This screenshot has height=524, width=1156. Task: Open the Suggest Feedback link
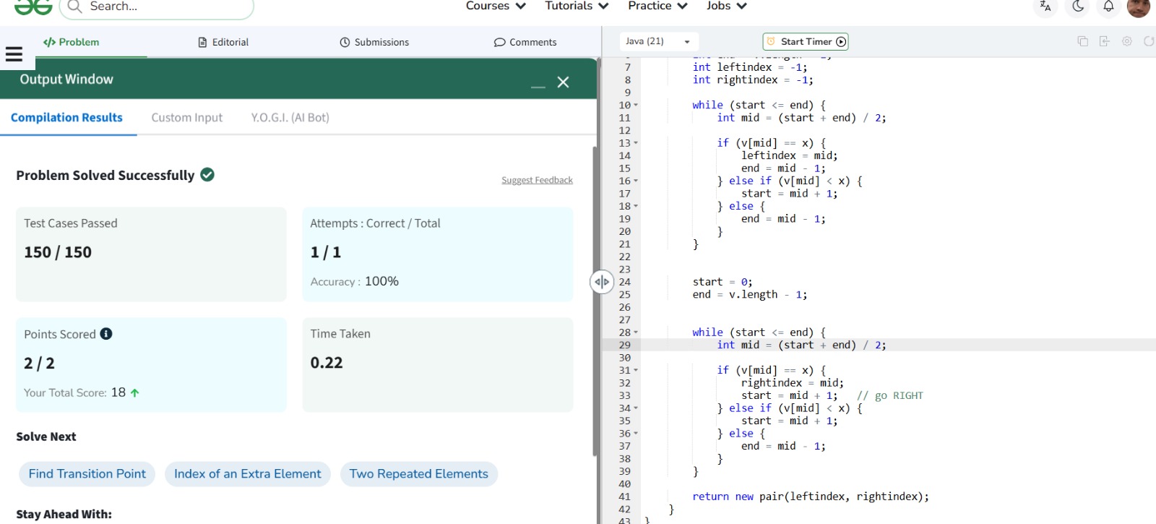point(537,180)
